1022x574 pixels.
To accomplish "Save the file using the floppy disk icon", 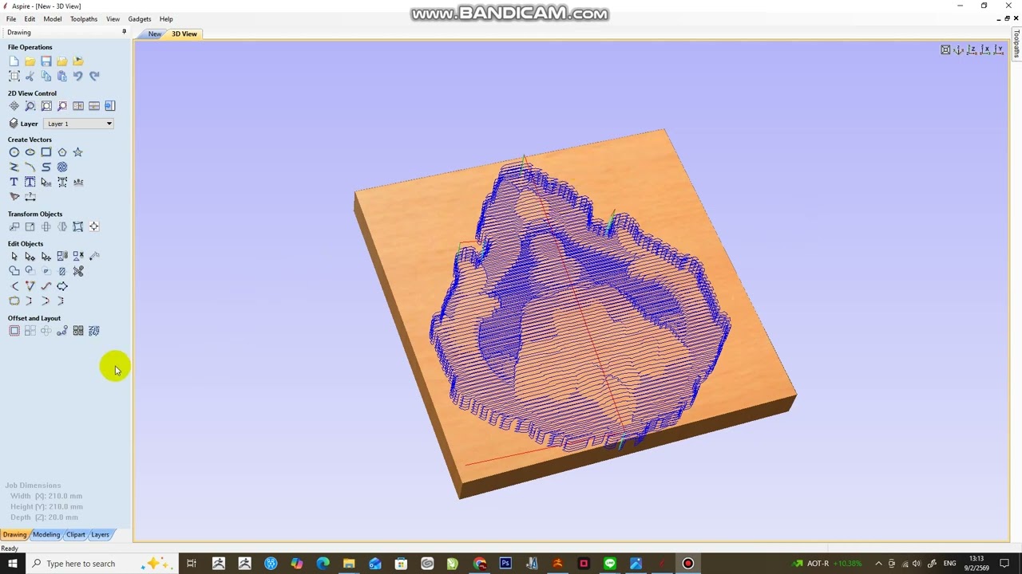I will click(x=46, y=61).
